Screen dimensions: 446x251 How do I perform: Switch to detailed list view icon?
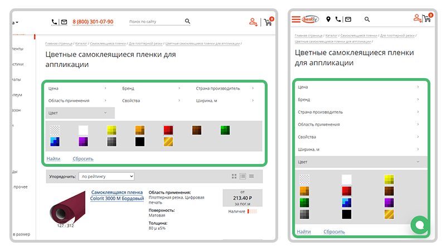tap(243, 176)
